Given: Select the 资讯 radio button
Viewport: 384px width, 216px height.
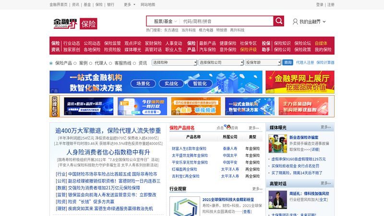Looking at the screenshot, I should [x=134, y=63].
